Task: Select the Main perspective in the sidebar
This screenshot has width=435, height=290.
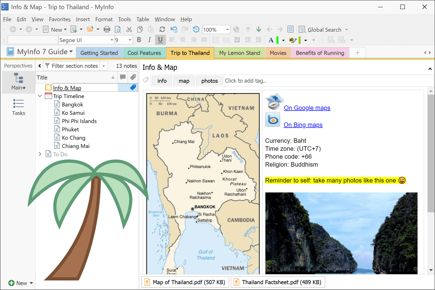Action: click(x=18, y=82)
